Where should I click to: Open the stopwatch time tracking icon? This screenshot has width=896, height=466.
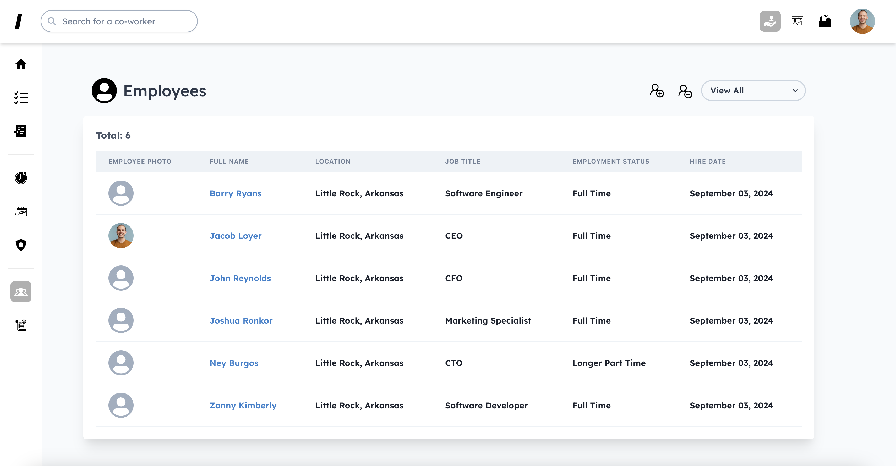click(x=21, y=177)
